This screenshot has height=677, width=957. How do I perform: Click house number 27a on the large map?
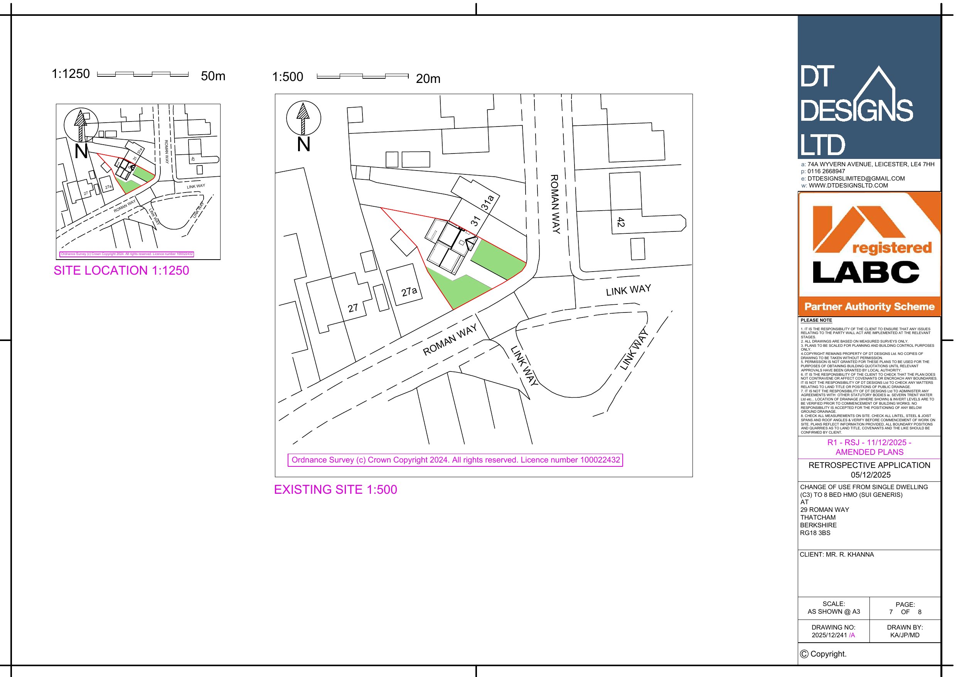[409, 291]
